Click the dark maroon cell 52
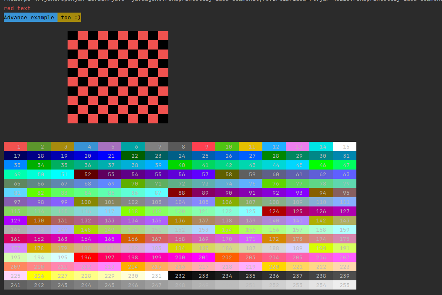The width and height of the screenshot is (442, 295). coord(86,174)
